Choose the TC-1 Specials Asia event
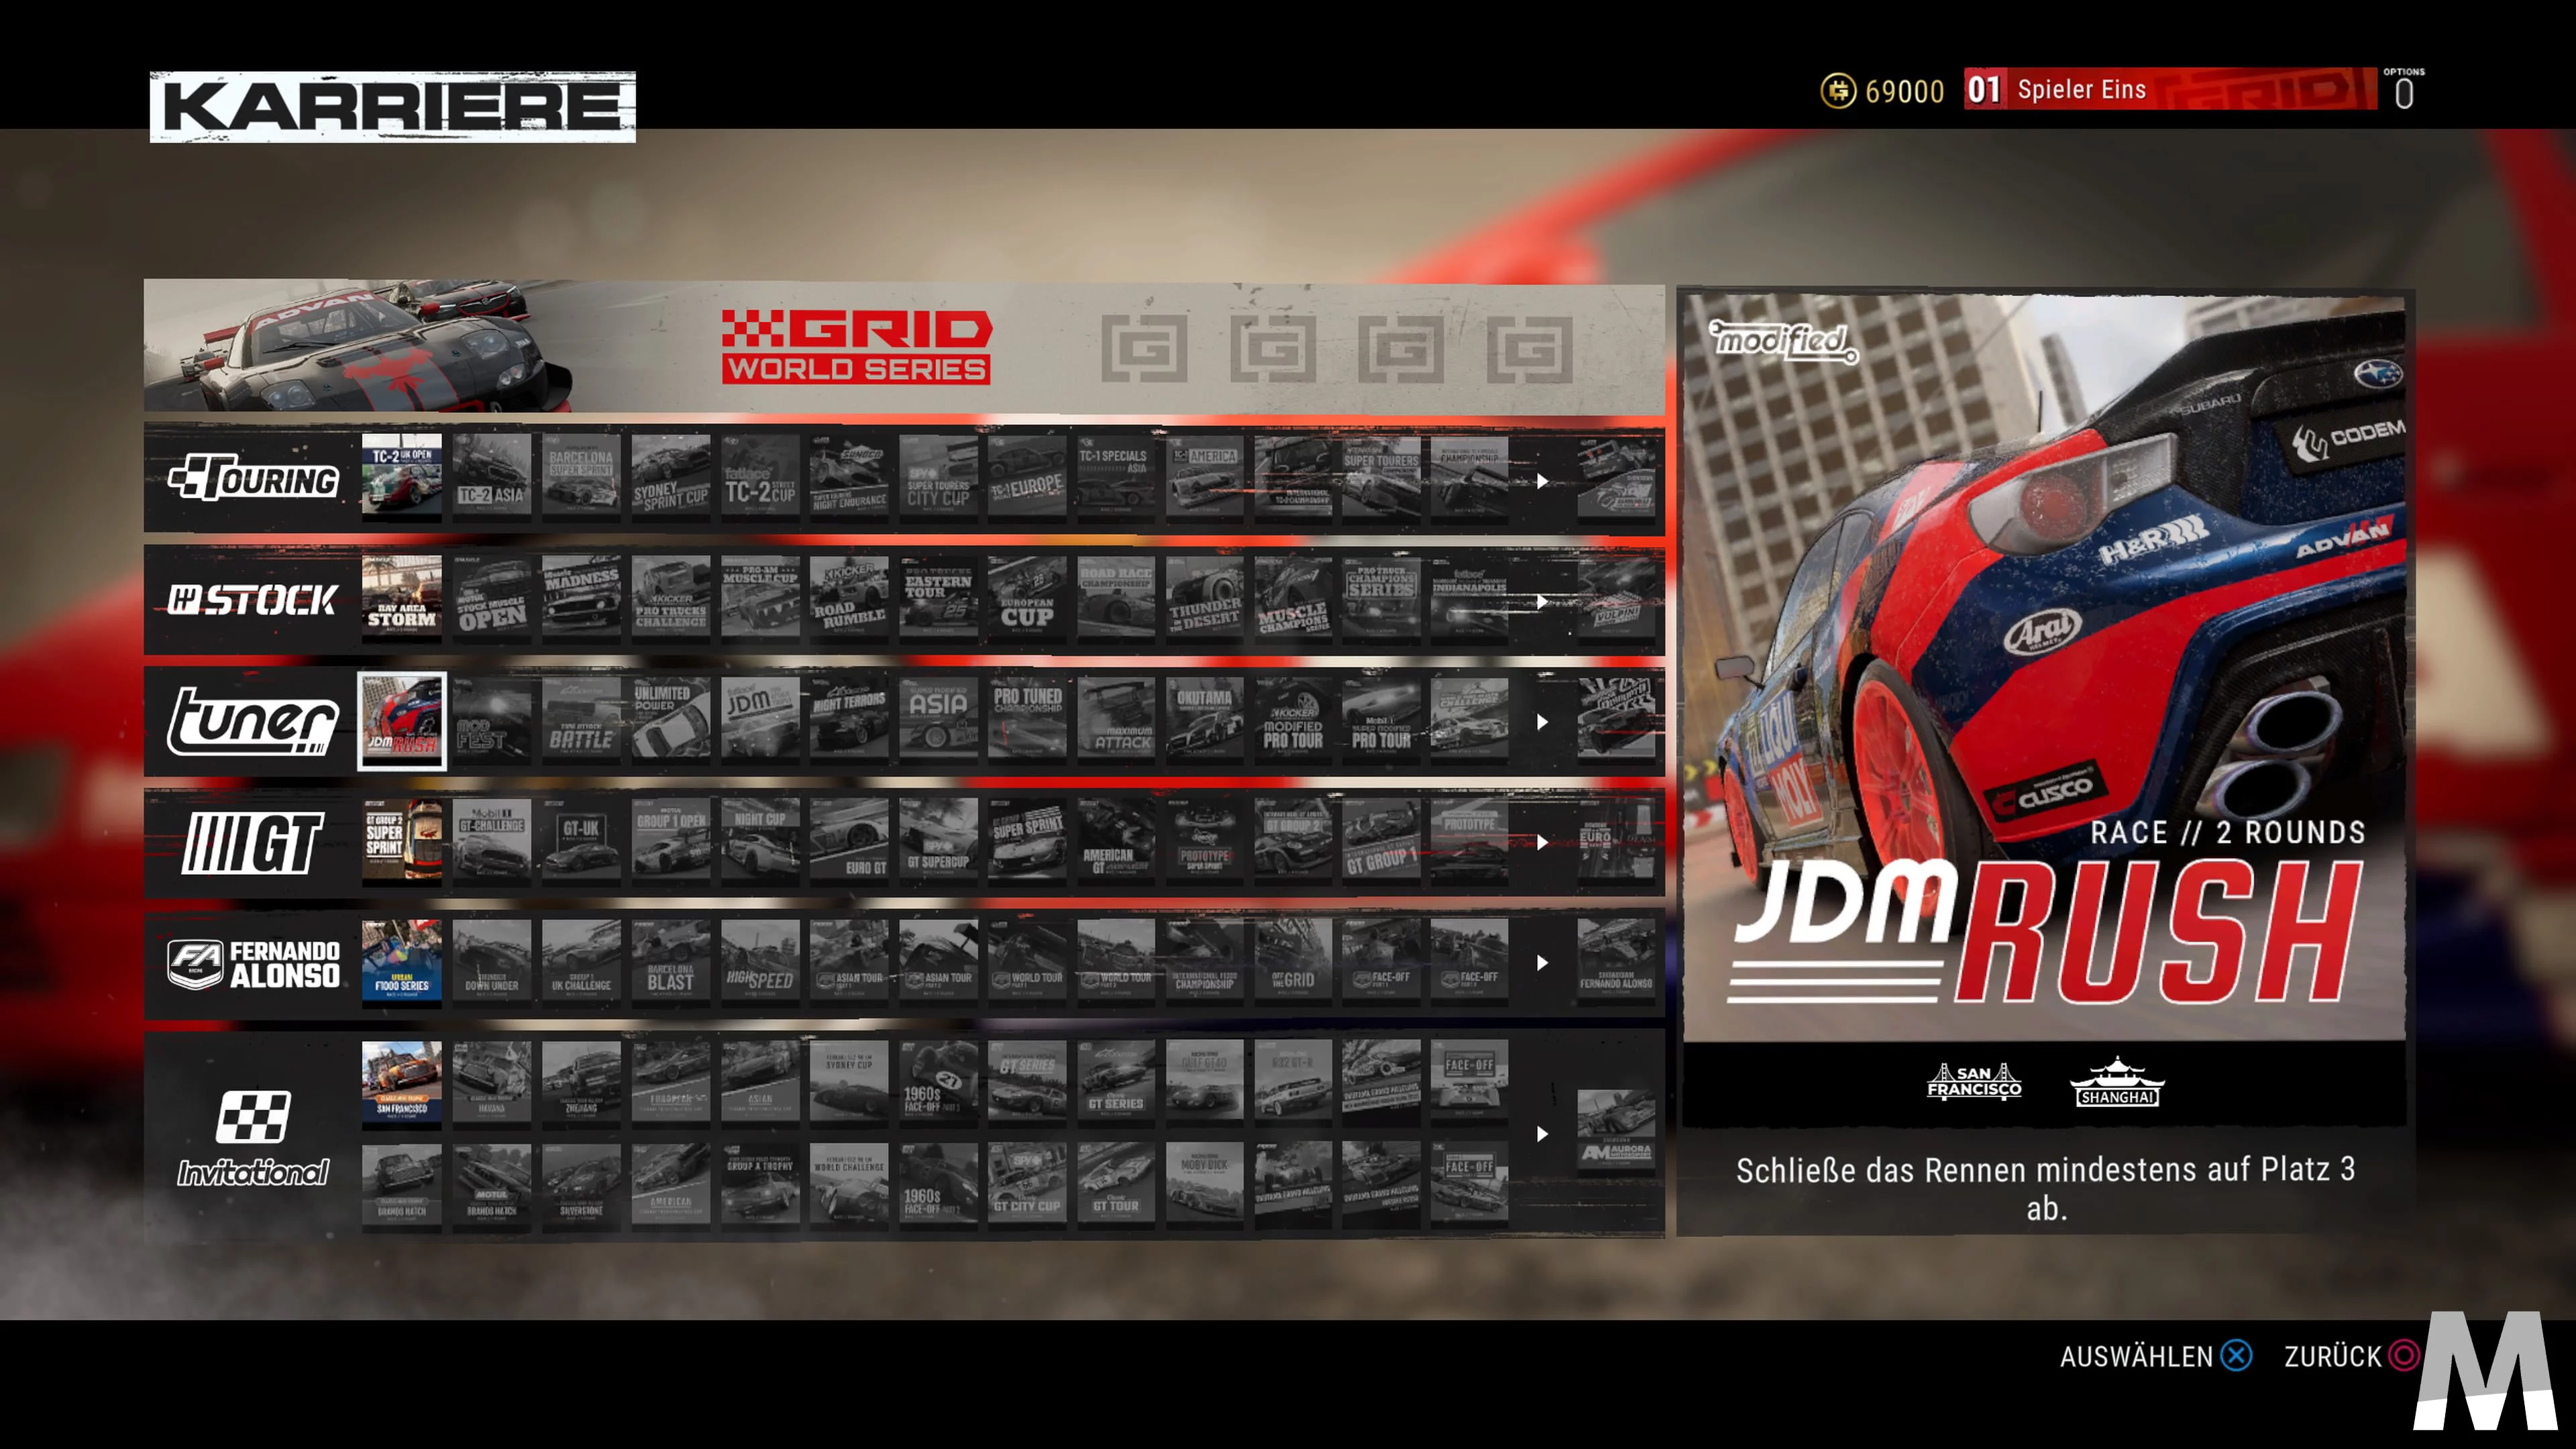Screen dimensions: 2576x1449 pyautogui.click(x=1116, y=478)
